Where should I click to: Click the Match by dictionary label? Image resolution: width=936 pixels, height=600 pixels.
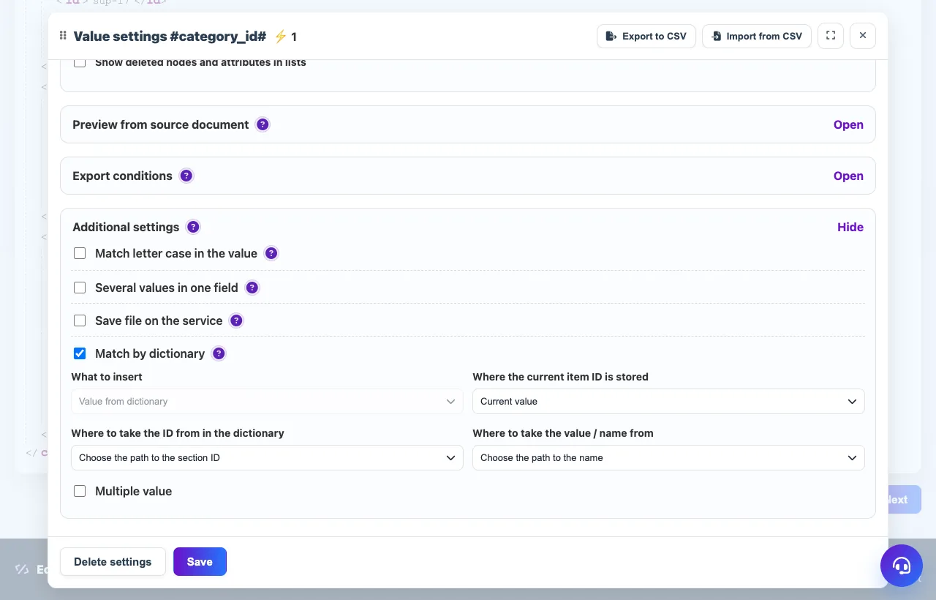150,353
